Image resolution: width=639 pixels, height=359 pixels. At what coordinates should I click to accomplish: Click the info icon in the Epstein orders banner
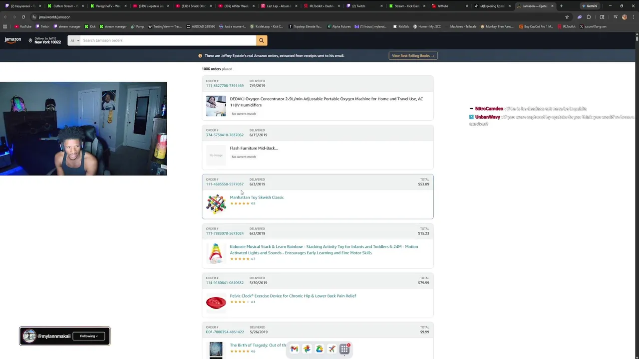200,56
